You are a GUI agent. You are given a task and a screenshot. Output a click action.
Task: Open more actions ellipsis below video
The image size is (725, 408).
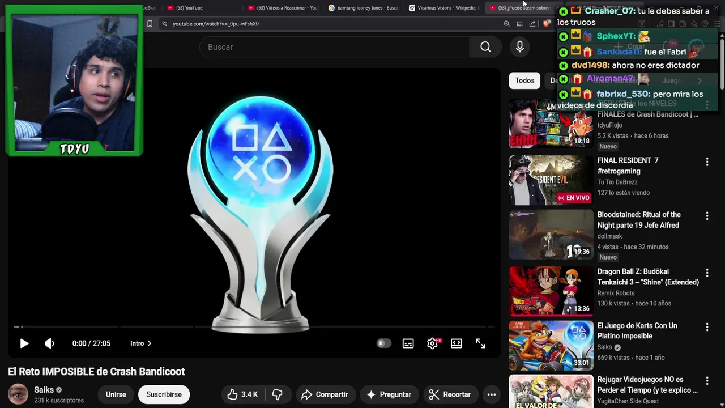click(x=492, y=394)
